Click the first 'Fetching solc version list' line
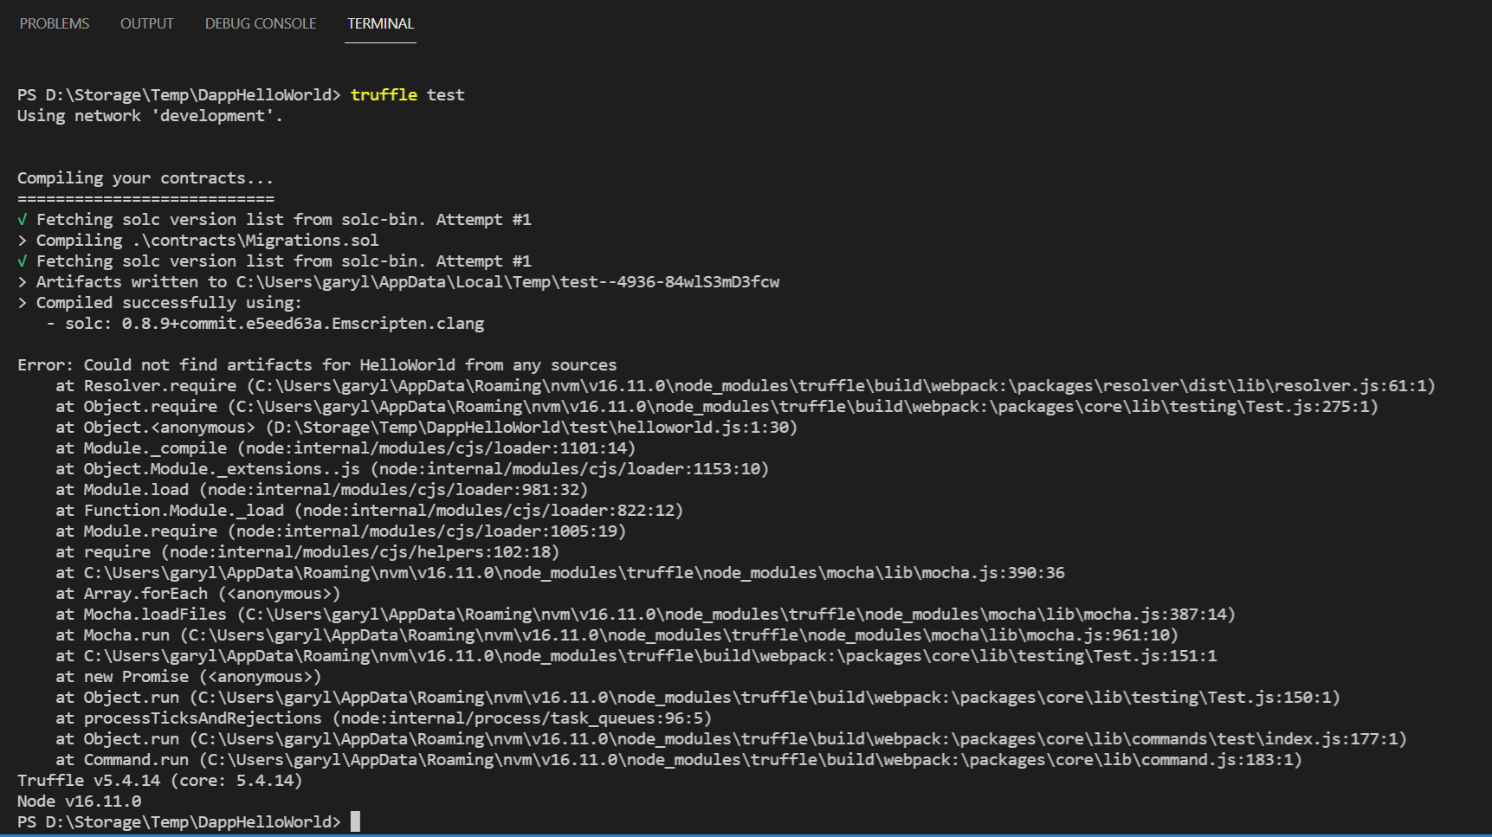 coord(275,219)
